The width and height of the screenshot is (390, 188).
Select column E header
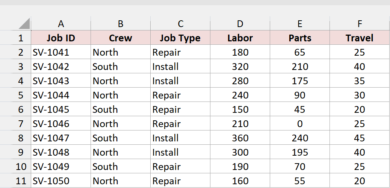pos(300,24)
